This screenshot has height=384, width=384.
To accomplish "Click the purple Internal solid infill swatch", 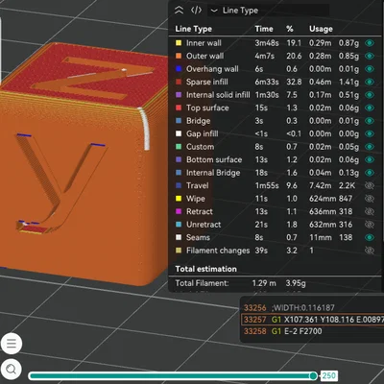I will (x=179, y=95).
